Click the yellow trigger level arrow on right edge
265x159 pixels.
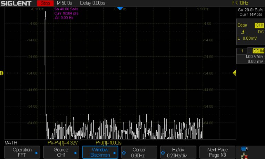[x=234, y=73]
